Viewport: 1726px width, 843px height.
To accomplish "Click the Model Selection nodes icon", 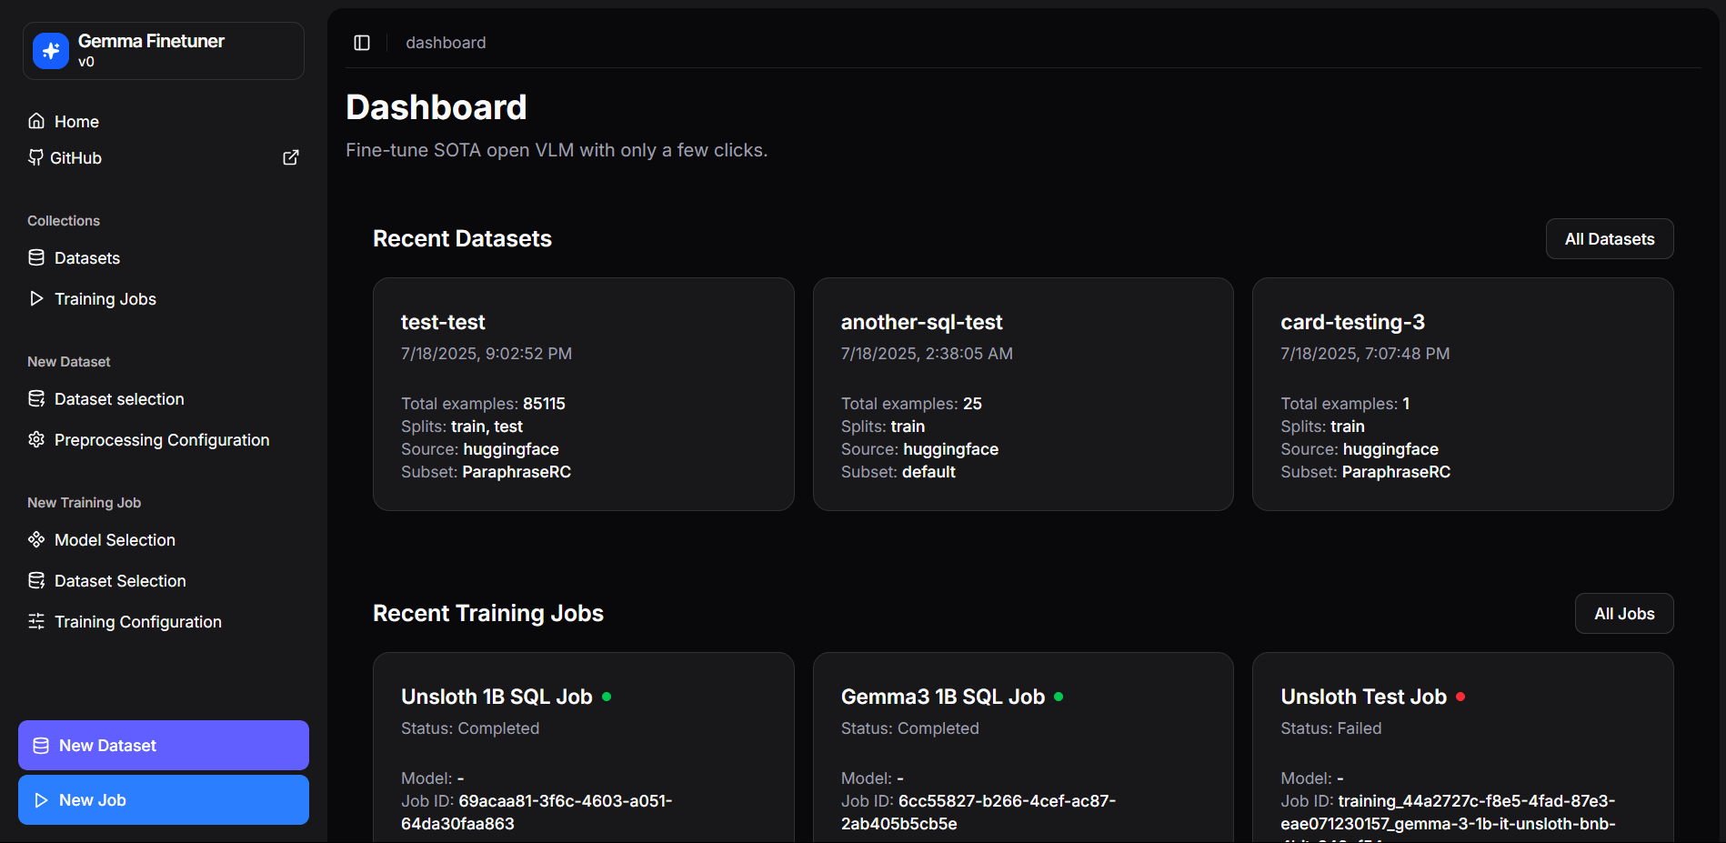I will click(x=35, y=539).
